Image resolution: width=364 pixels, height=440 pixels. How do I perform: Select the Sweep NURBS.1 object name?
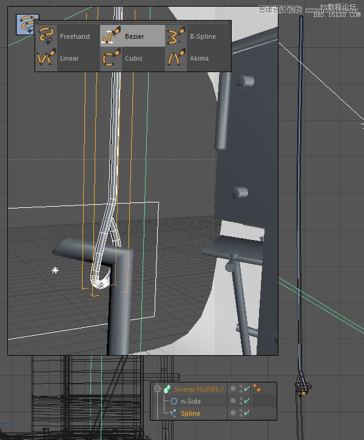coord(199,389)
